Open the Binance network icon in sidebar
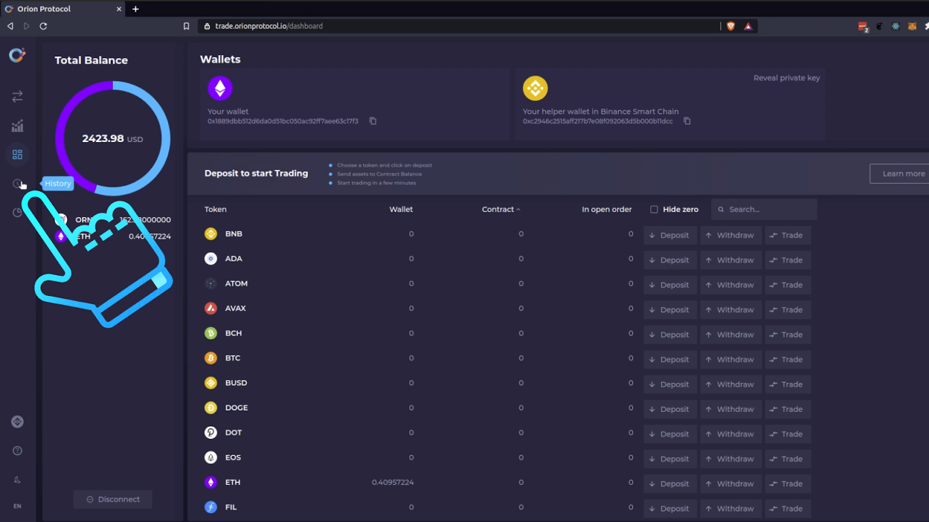This screenshot has height=522, width=929. click(x=17, y=422)
